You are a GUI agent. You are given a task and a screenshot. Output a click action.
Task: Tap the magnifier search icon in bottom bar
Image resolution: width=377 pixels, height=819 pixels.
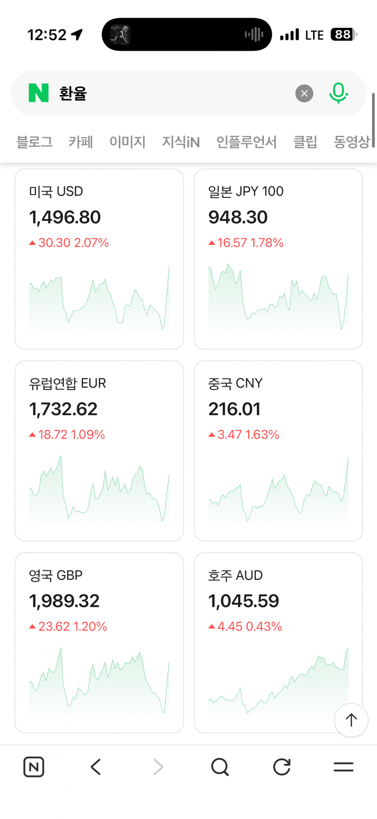pos(220,767)
